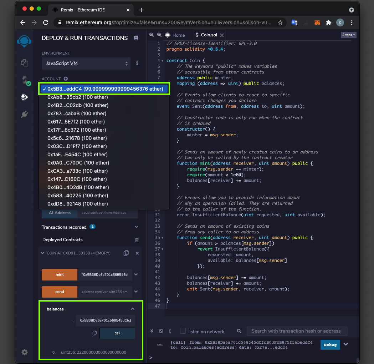Click the terminal search magnifier icon
Viewport: 374px width, 364px height.
[x=239, y=331]
